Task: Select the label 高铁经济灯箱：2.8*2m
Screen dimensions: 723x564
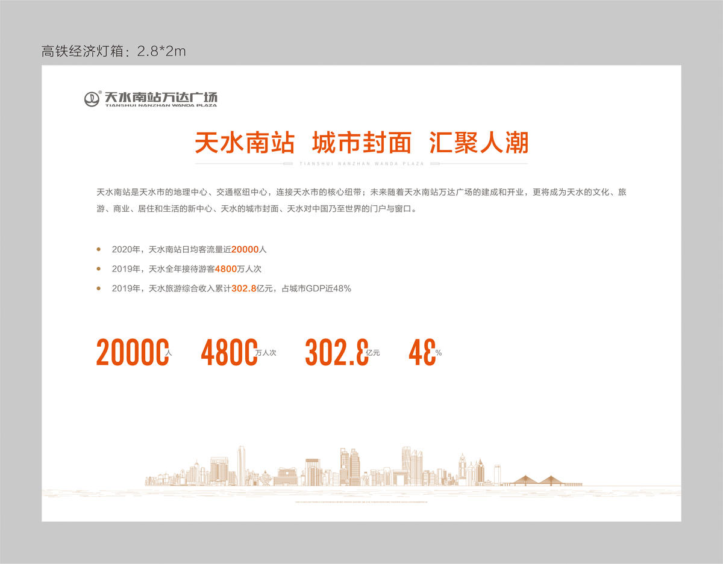Action: point(114,51)
